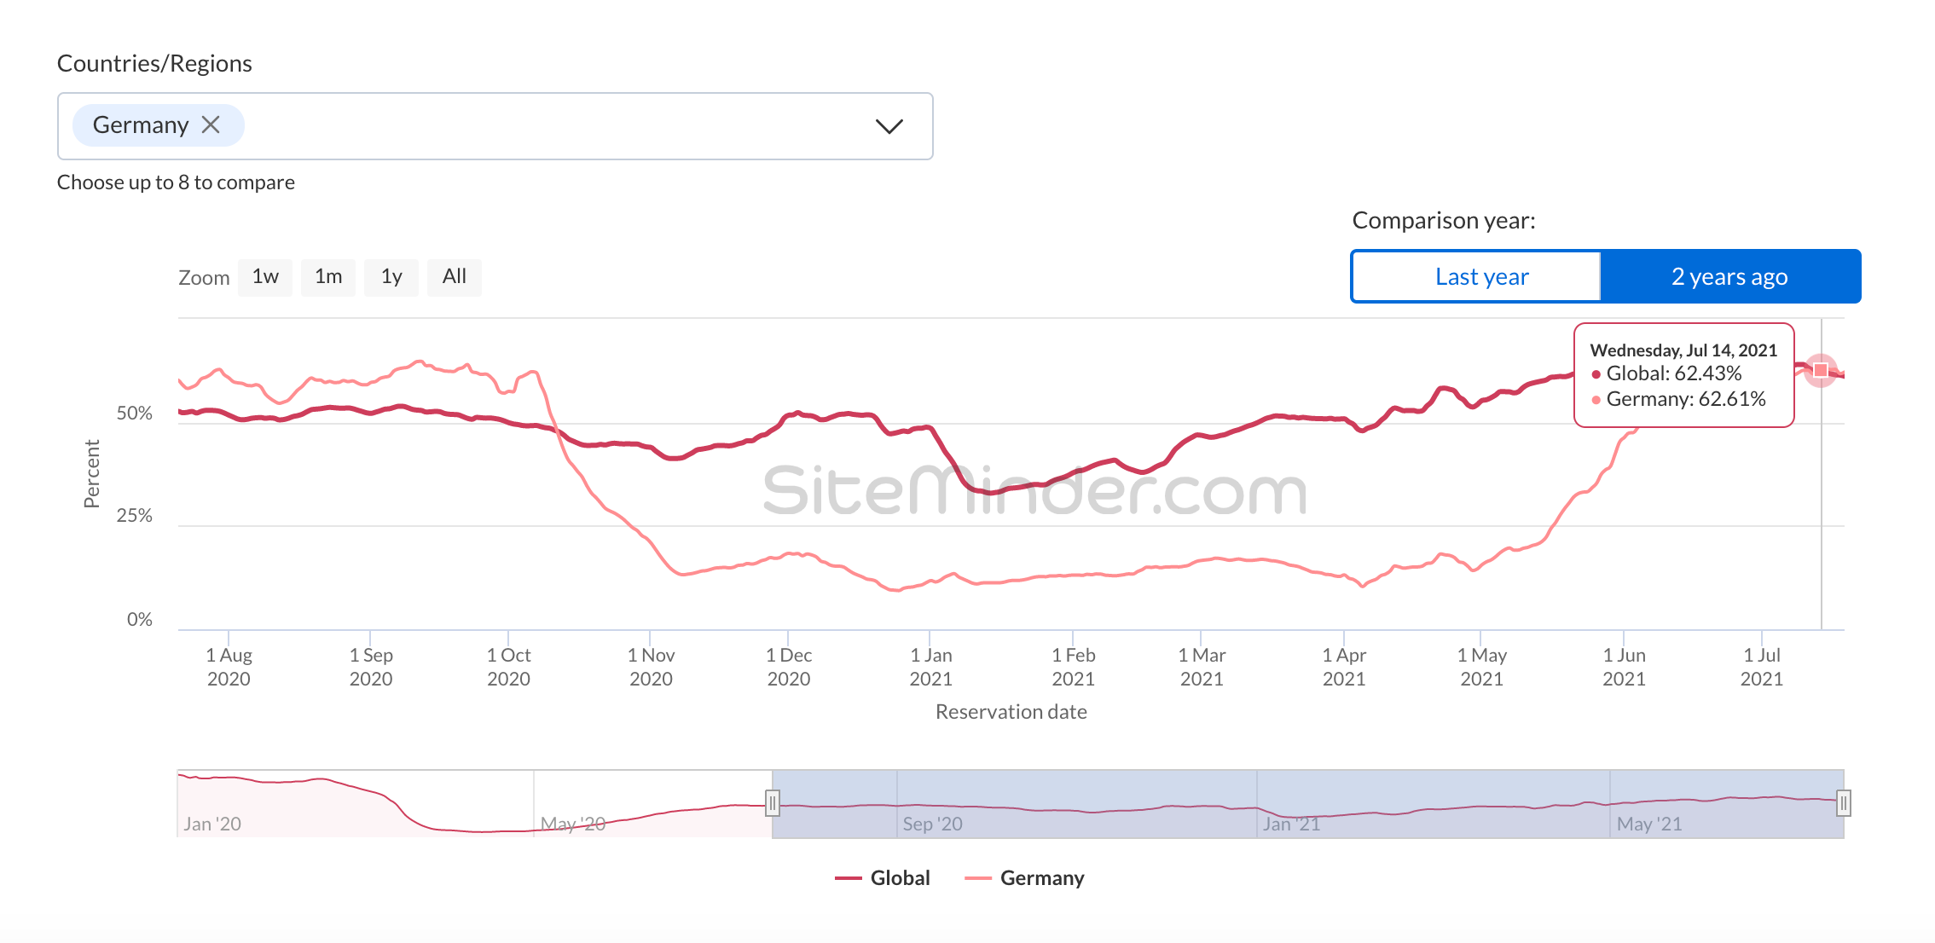Set chart zoom to 1y

391,277
